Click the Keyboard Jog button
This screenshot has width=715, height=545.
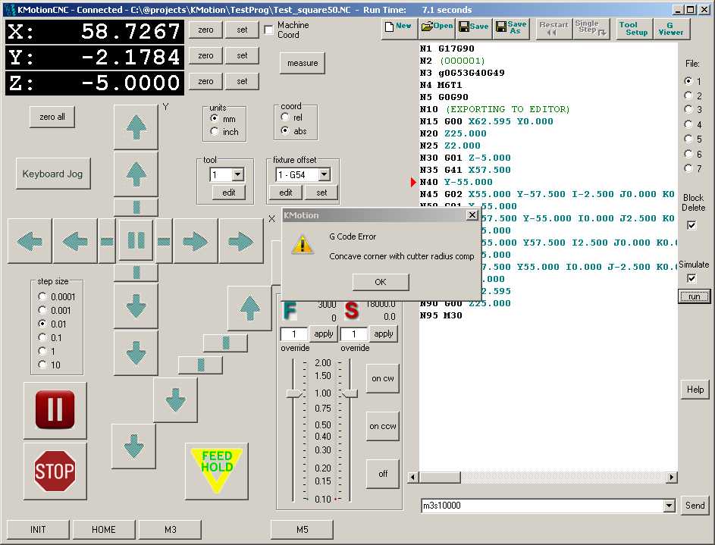point(53,174)
